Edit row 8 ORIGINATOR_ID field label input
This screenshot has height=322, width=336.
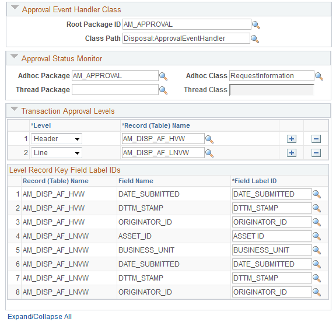click(x=272, y=292)
